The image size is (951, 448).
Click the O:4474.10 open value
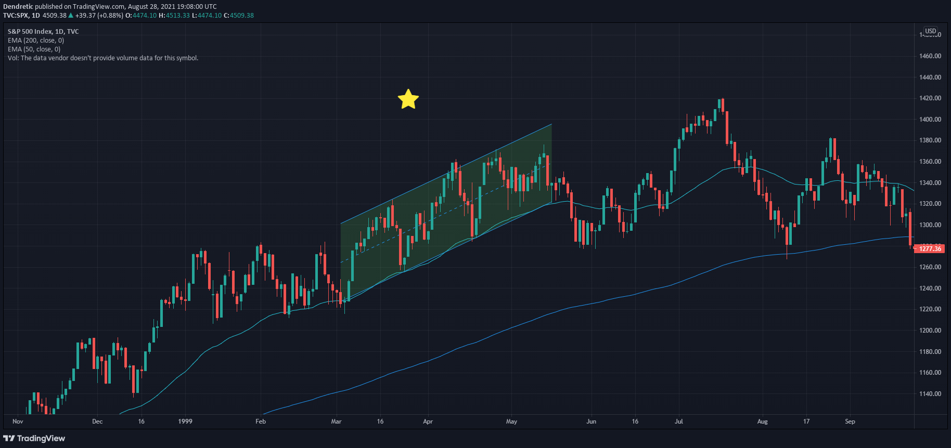pos(141,16)
